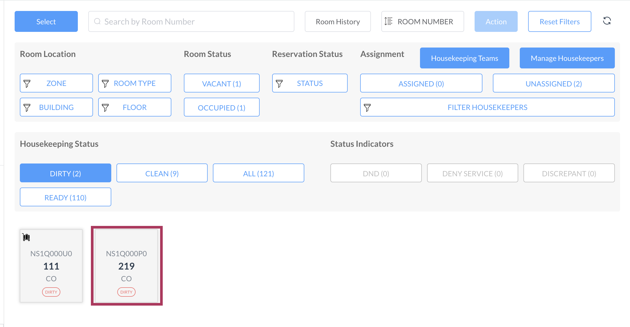The image size is (630, 327).
Task: Click the DIRTY badge on room 219
Action: click(126, 292)
